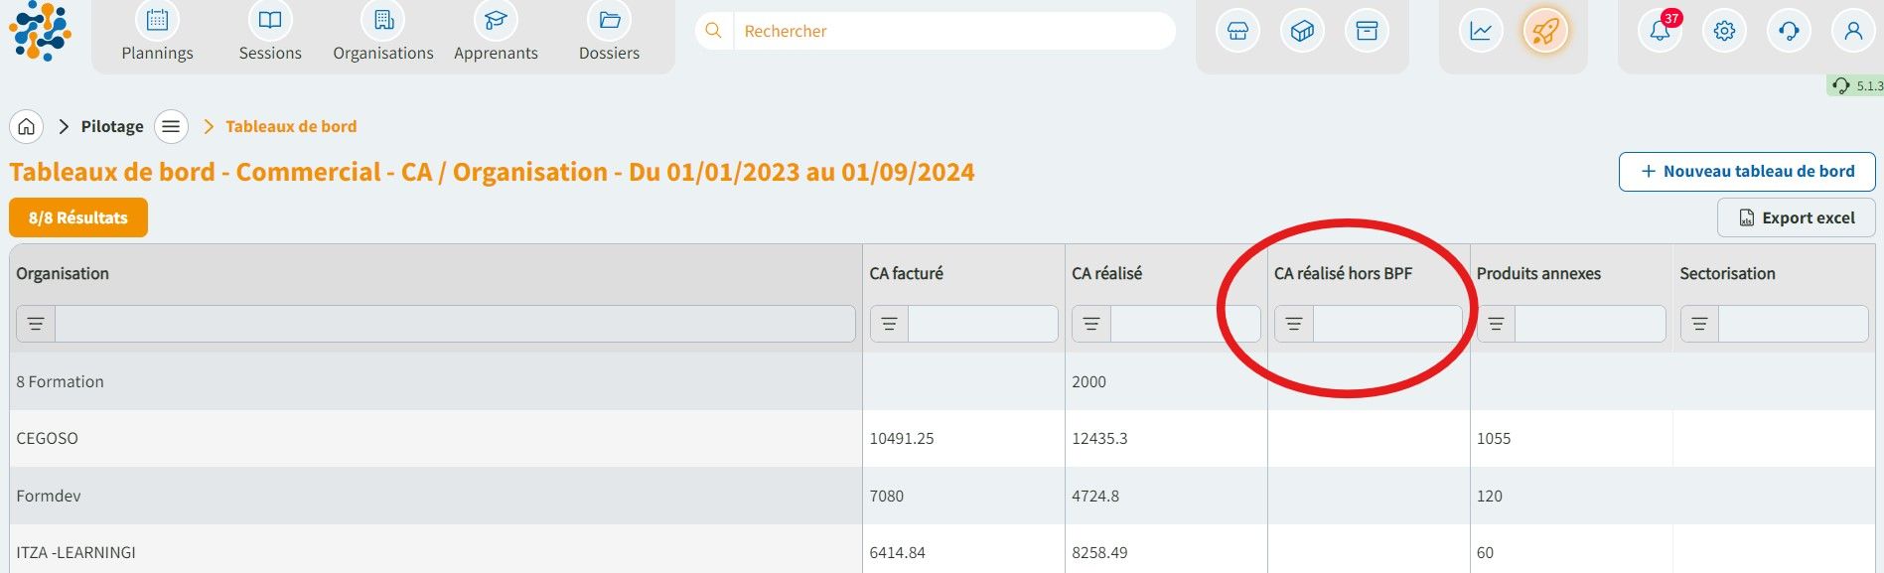Click the rocket pilotage icon
The image size is (1884, 573).
pyautogui.click(x=1544, y=32)
